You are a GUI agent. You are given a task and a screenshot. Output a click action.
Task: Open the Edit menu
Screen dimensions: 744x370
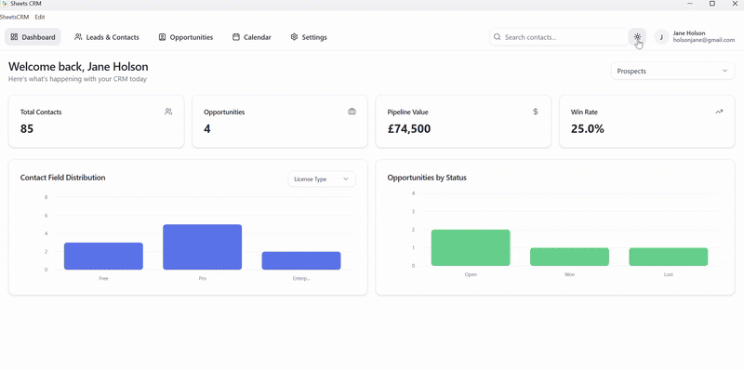pos(40,17)
